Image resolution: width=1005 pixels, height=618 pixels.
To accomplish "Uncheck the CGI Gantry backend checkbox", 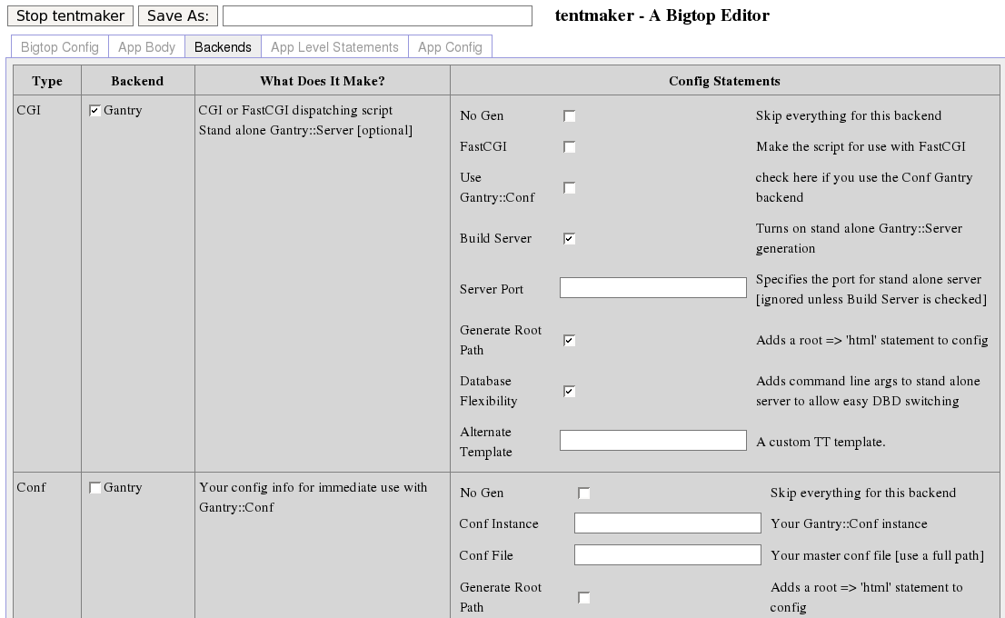I will pos(95,111).
